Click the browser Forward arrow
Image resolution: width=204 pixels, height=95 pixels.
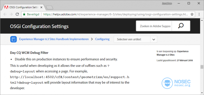tap(11, 14)
